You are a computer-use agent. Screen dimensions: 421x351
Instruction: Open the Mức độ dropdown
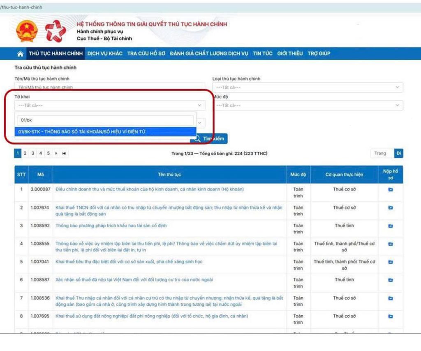308,106
